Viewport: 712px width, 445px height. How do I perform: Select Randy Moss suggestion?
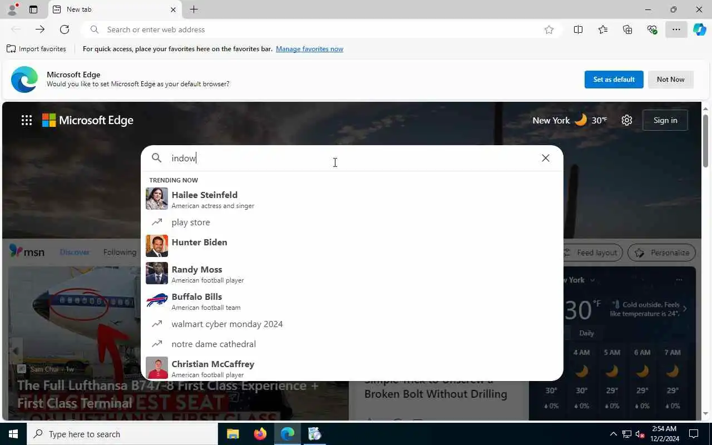pos(352,274)
